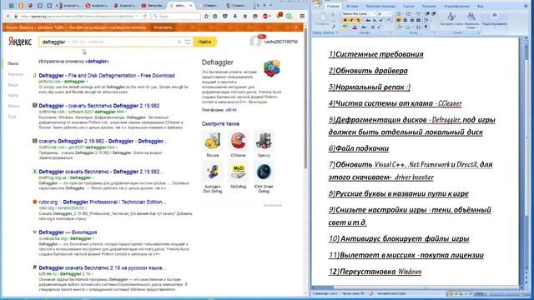The height and width of the screenshot is (300, 534).
Task: Pick the red font color button in Word
Action: point(355,27)
